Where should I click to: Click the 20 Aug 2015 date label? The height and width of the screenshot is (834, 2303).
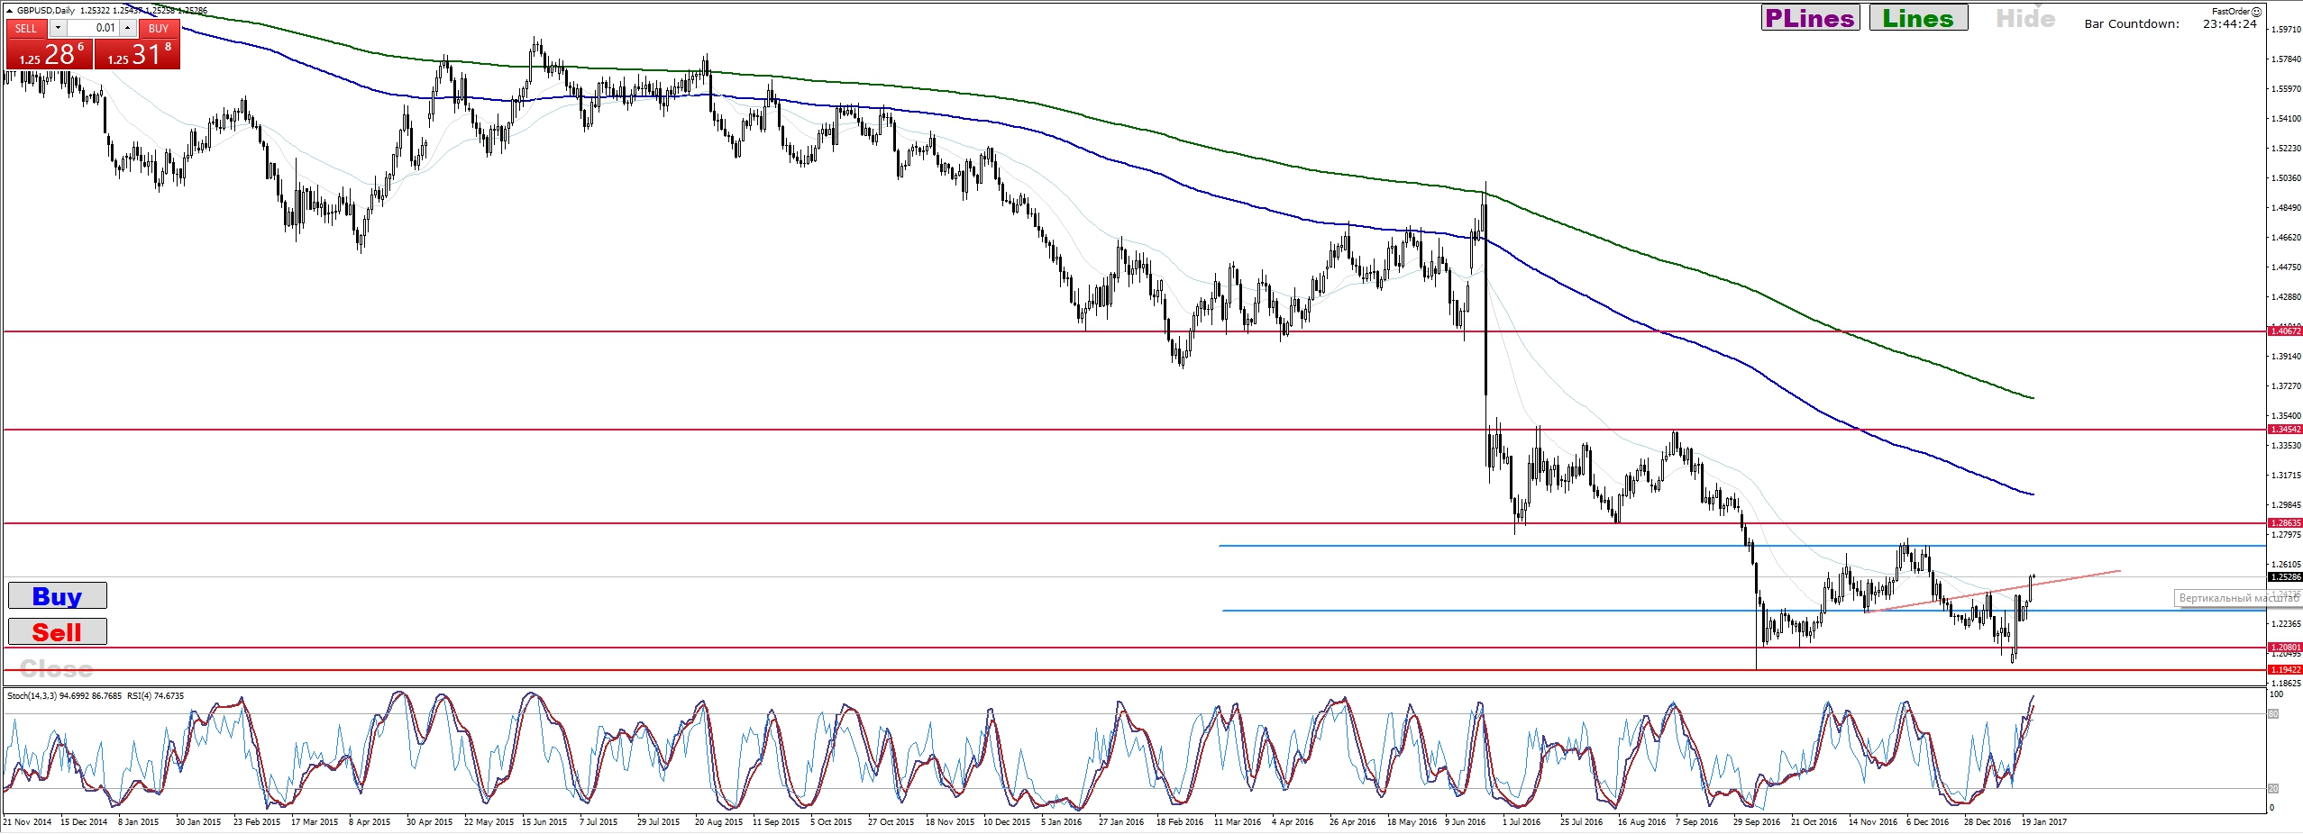[718, 822]
